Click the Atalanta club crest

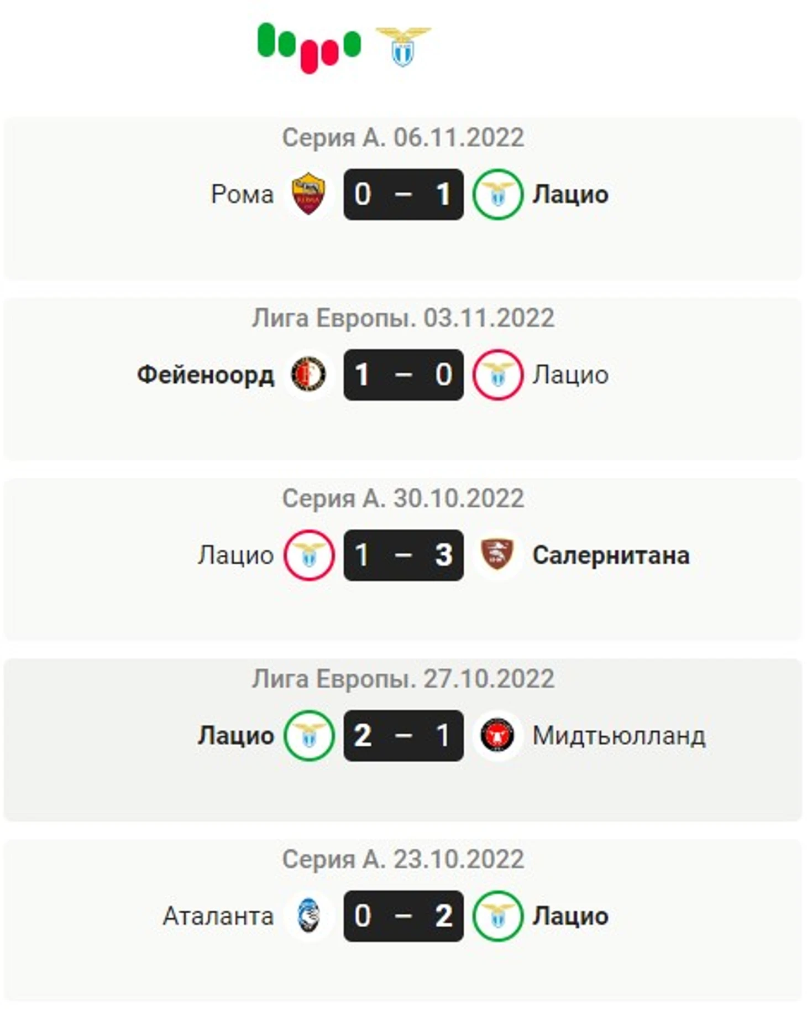click(308, 916)
